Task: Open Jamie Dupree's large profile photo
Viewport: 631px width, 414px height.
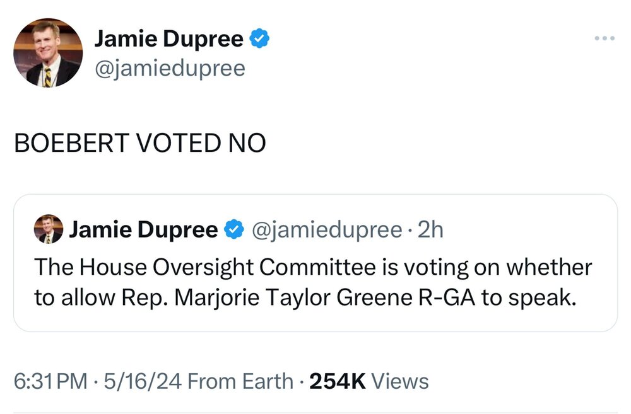Action: pos(48,52)
